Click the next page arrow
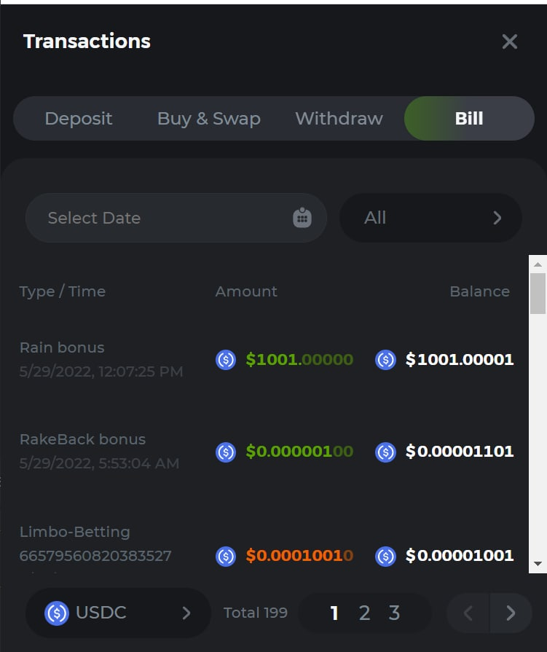547x652 pixels. tap(510, 613)
